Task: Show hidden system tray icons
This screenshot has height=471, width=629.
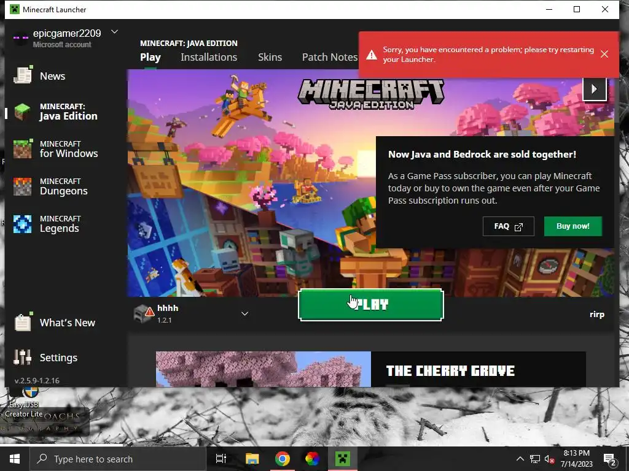Action: 520,459
